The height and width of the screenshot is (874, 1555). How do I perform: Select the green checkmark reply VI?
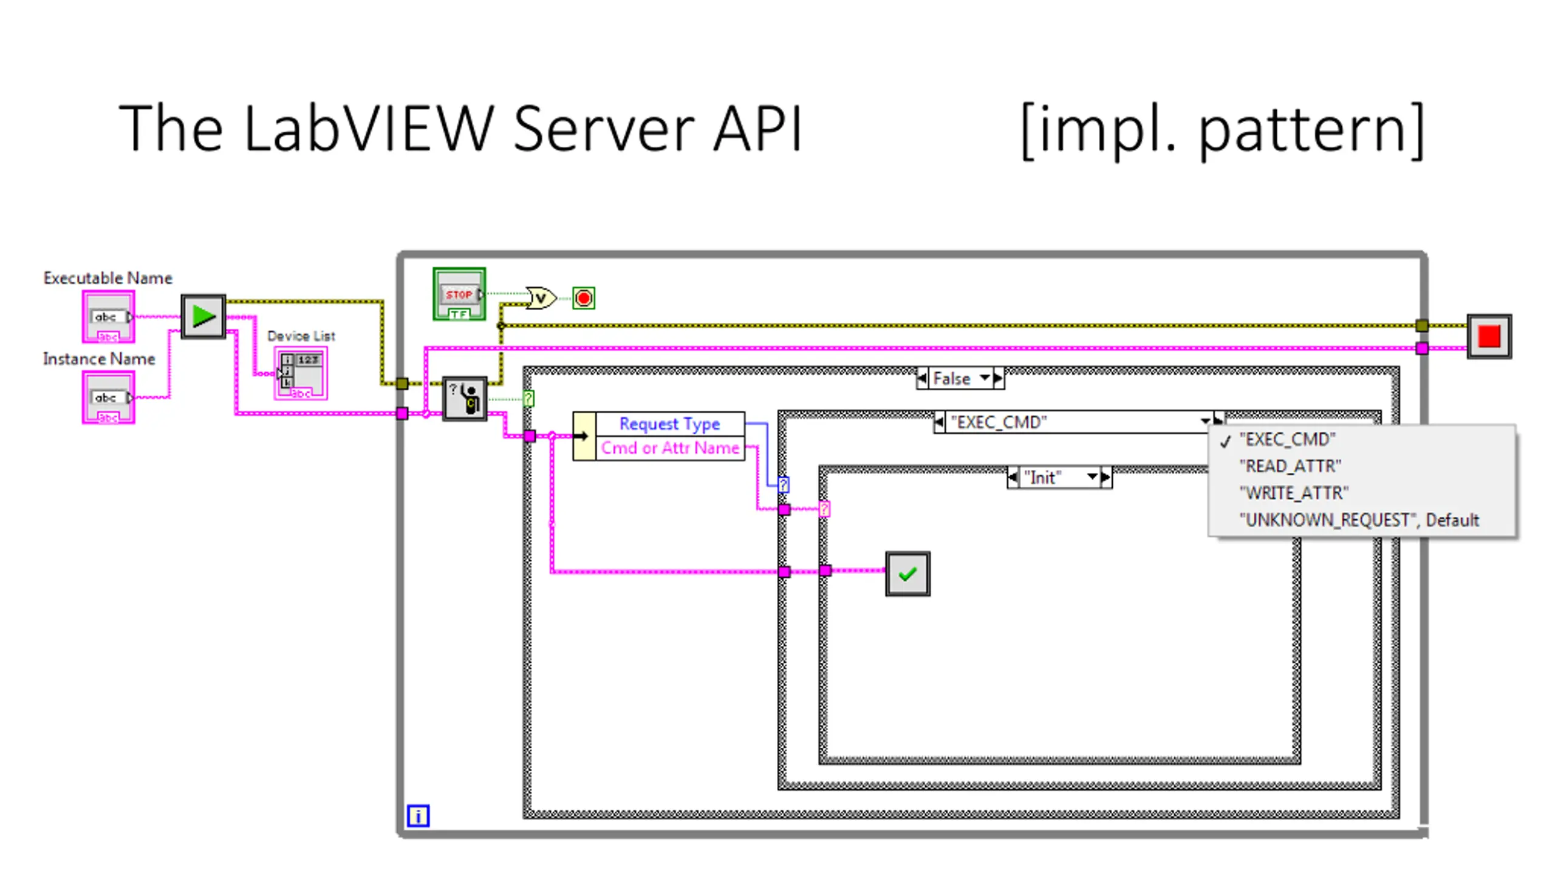click(907, 574)
